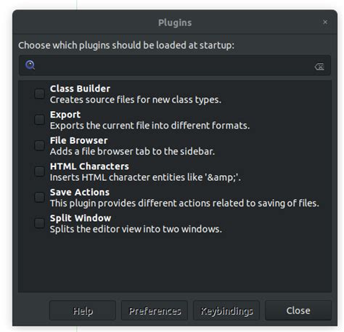Open the Help button in the dialog

83,311
